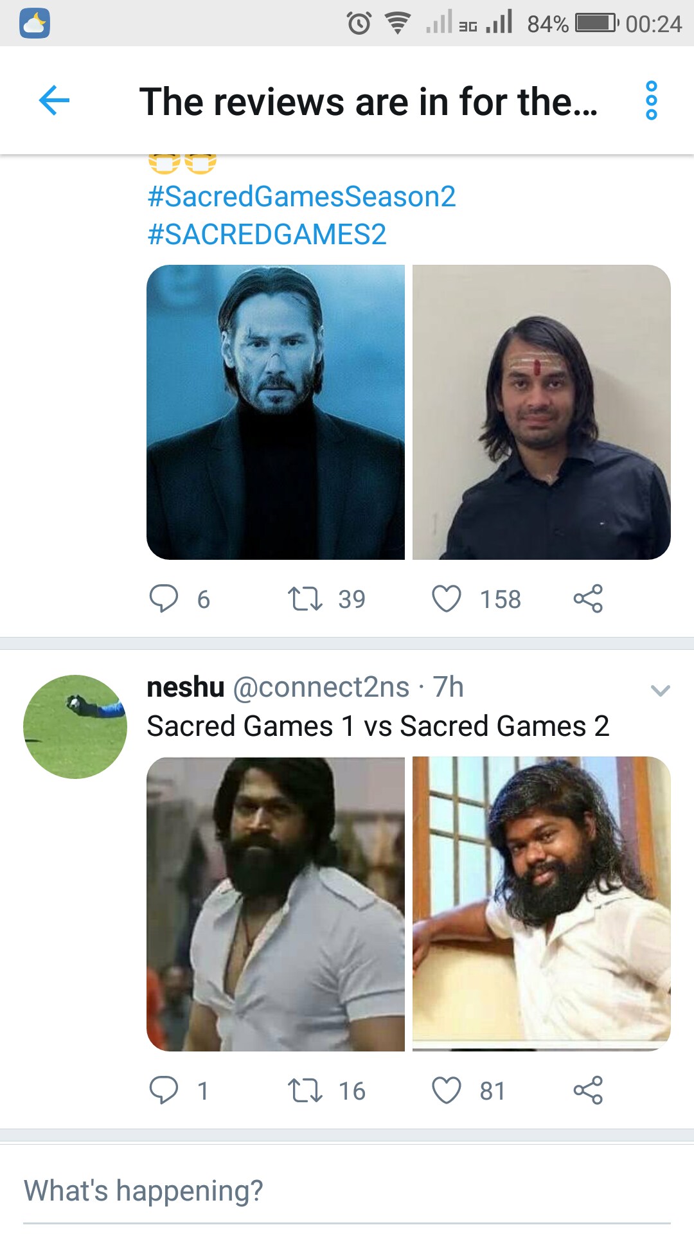Expand the options chevron on neshu's tweet

click(660, 690)
